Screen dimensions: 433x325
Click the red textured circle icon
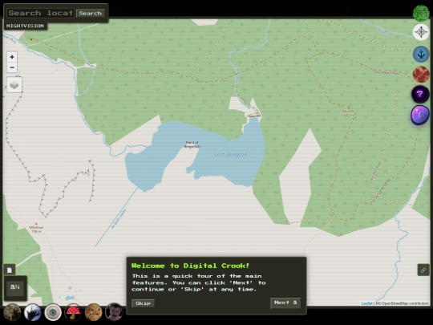tap(421, 75)
